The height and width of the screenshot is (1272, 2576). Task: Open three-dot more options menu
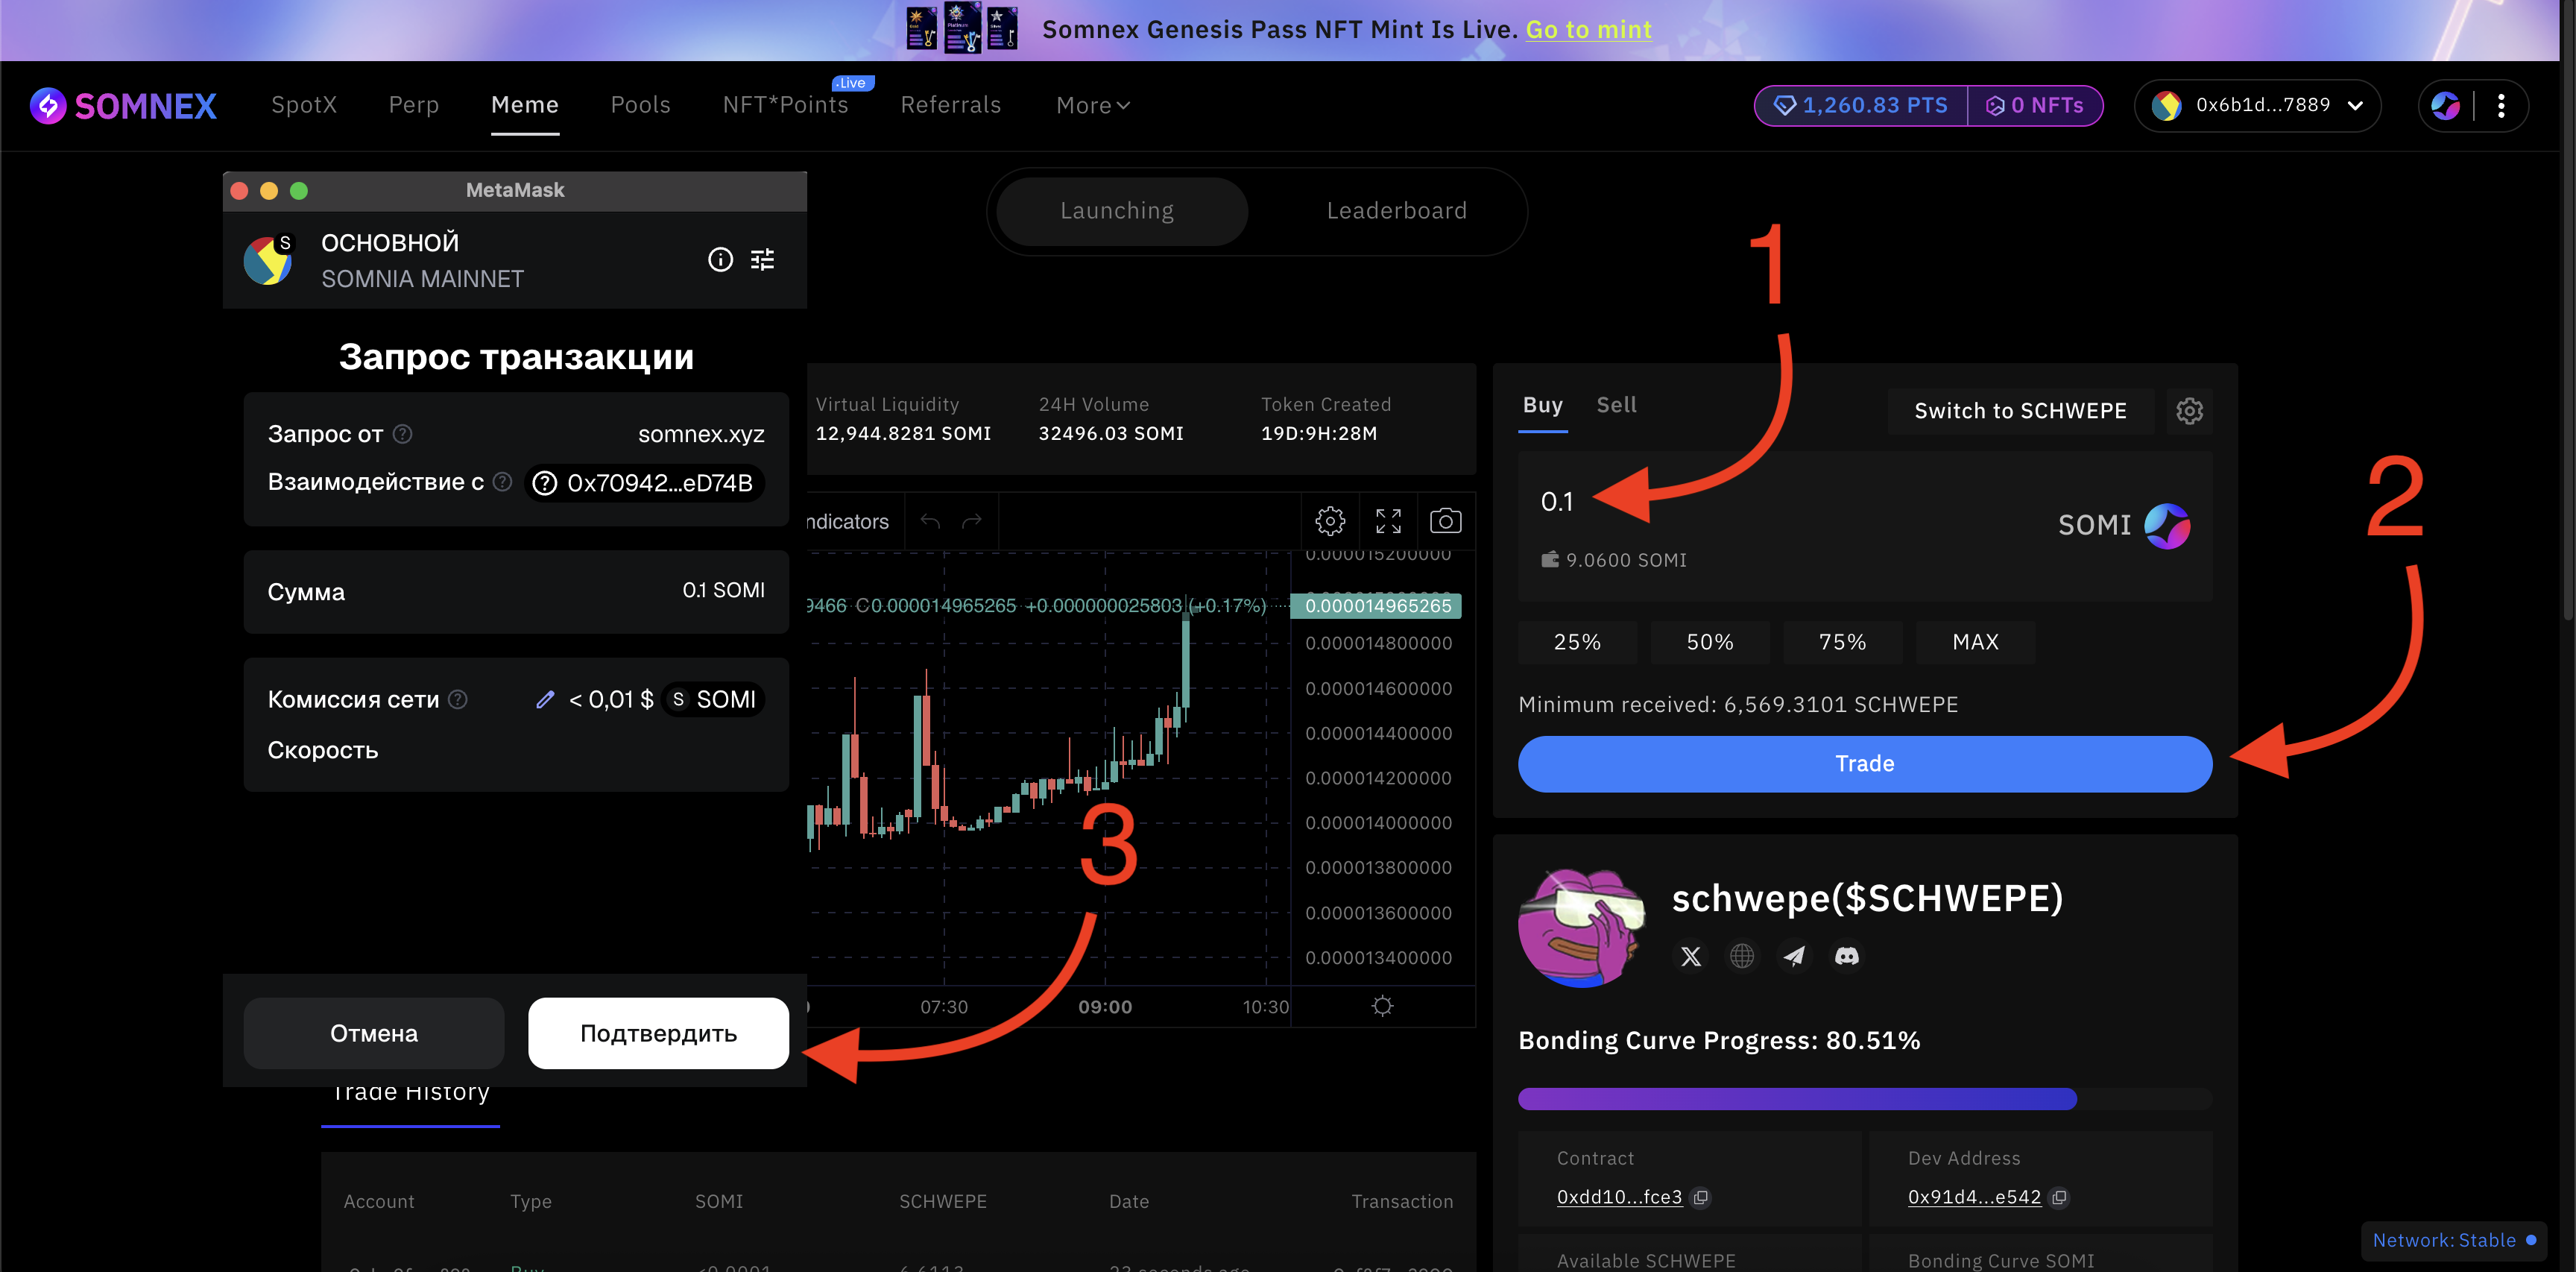click(2501, 105)
